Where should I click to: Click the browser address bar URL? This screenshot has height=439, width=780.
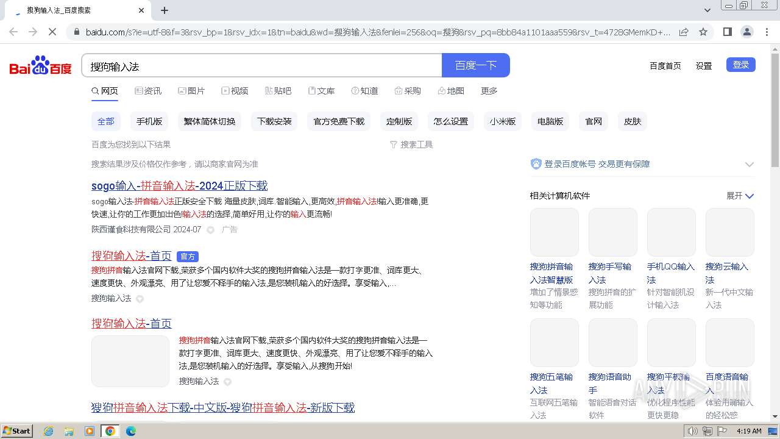(378, 32)
